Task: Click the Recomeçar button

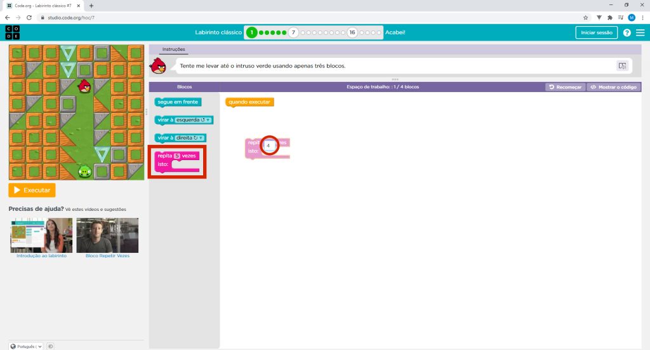Action: (566, 87)
